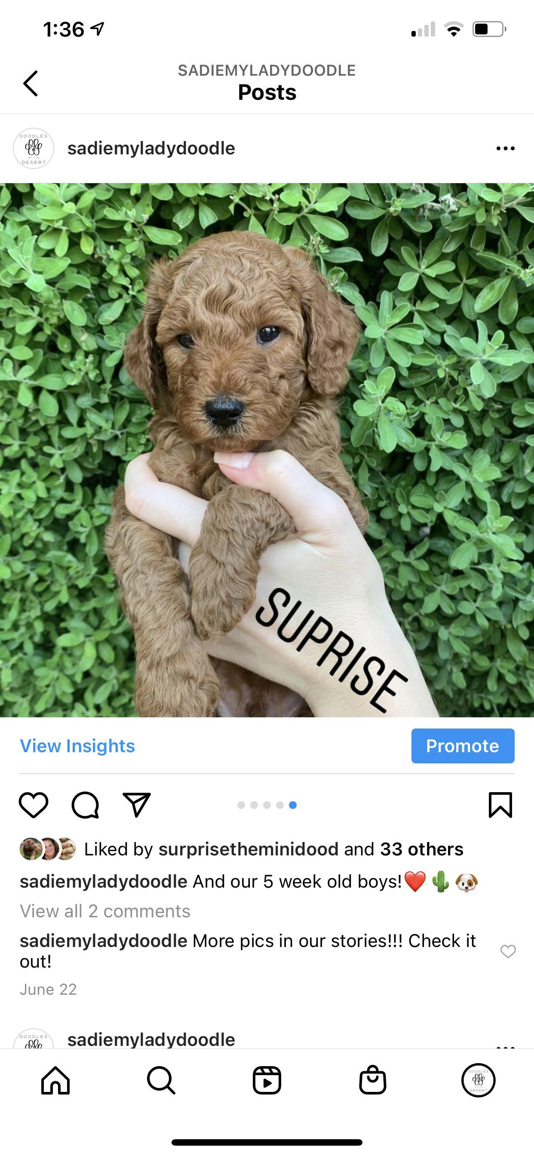Image resolution: width=534 pixels, height=1156 pixels.
Task: Open comments with the speech bubble icon
Action: point(85,805)
